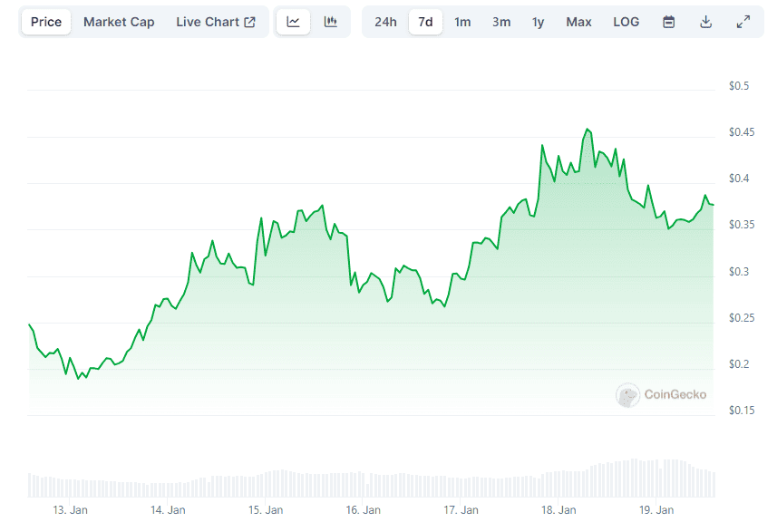Image resolution: width=777 pixels, height=522 pixels.
Task: Show the 1m time range
Action: click(x=462, y=22)
